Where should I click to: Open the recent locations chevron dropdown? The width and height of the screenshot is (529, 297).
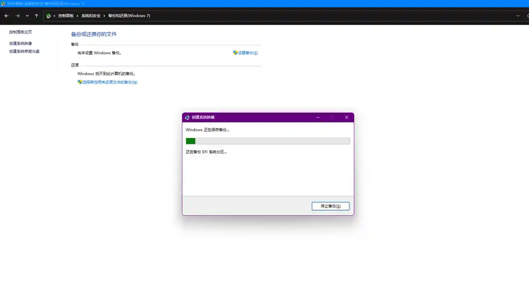pos(27,16)
